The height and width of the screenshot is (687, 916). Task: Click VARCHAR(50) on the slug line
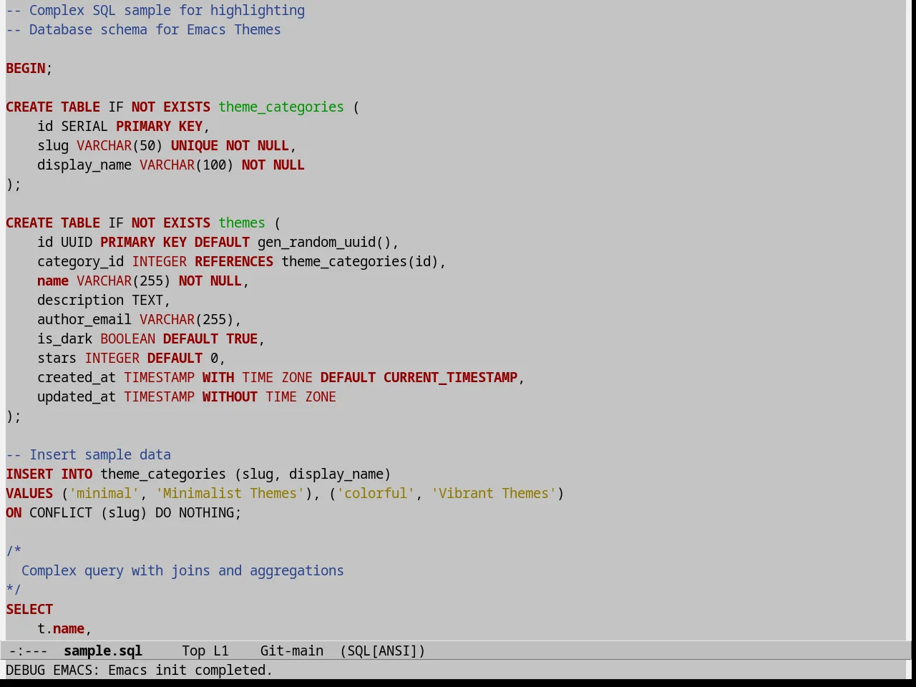click(120, 145)
